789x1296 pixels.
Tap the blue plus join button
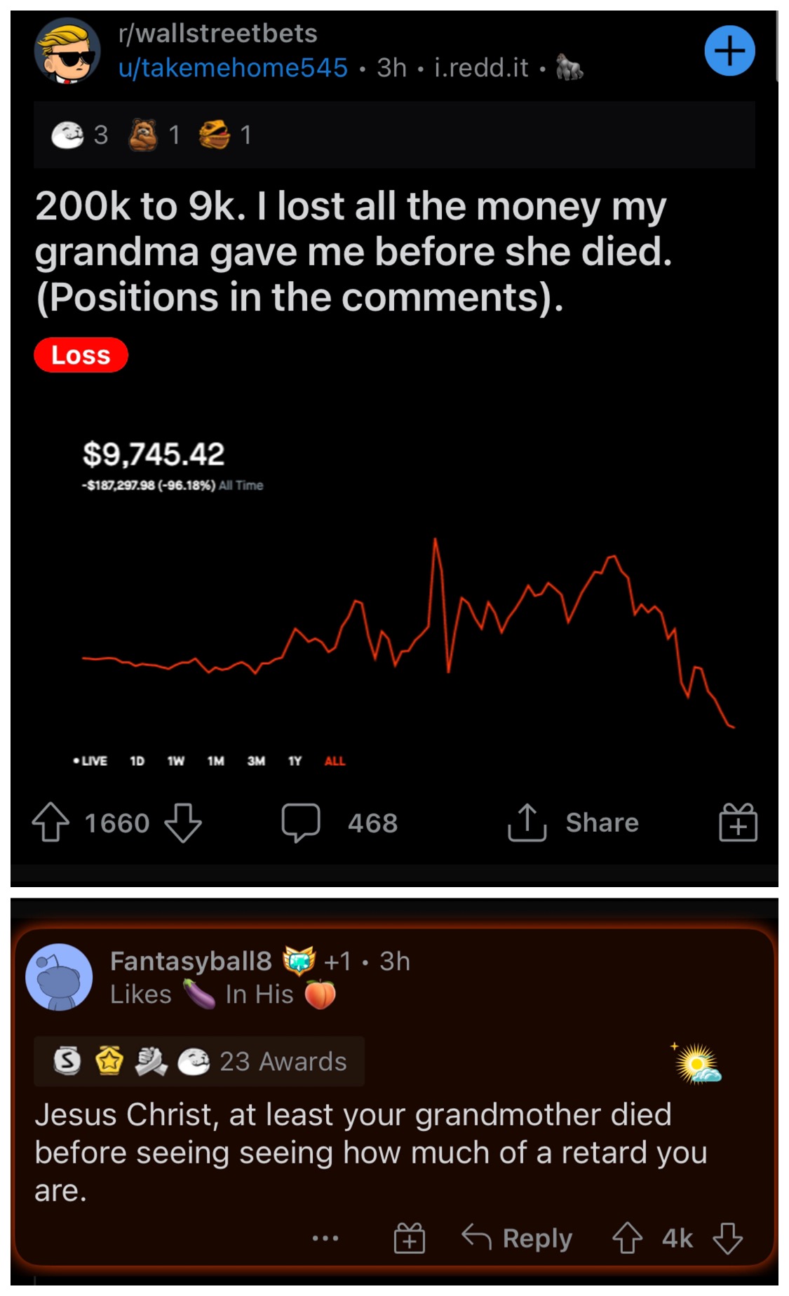pos(729,50)
